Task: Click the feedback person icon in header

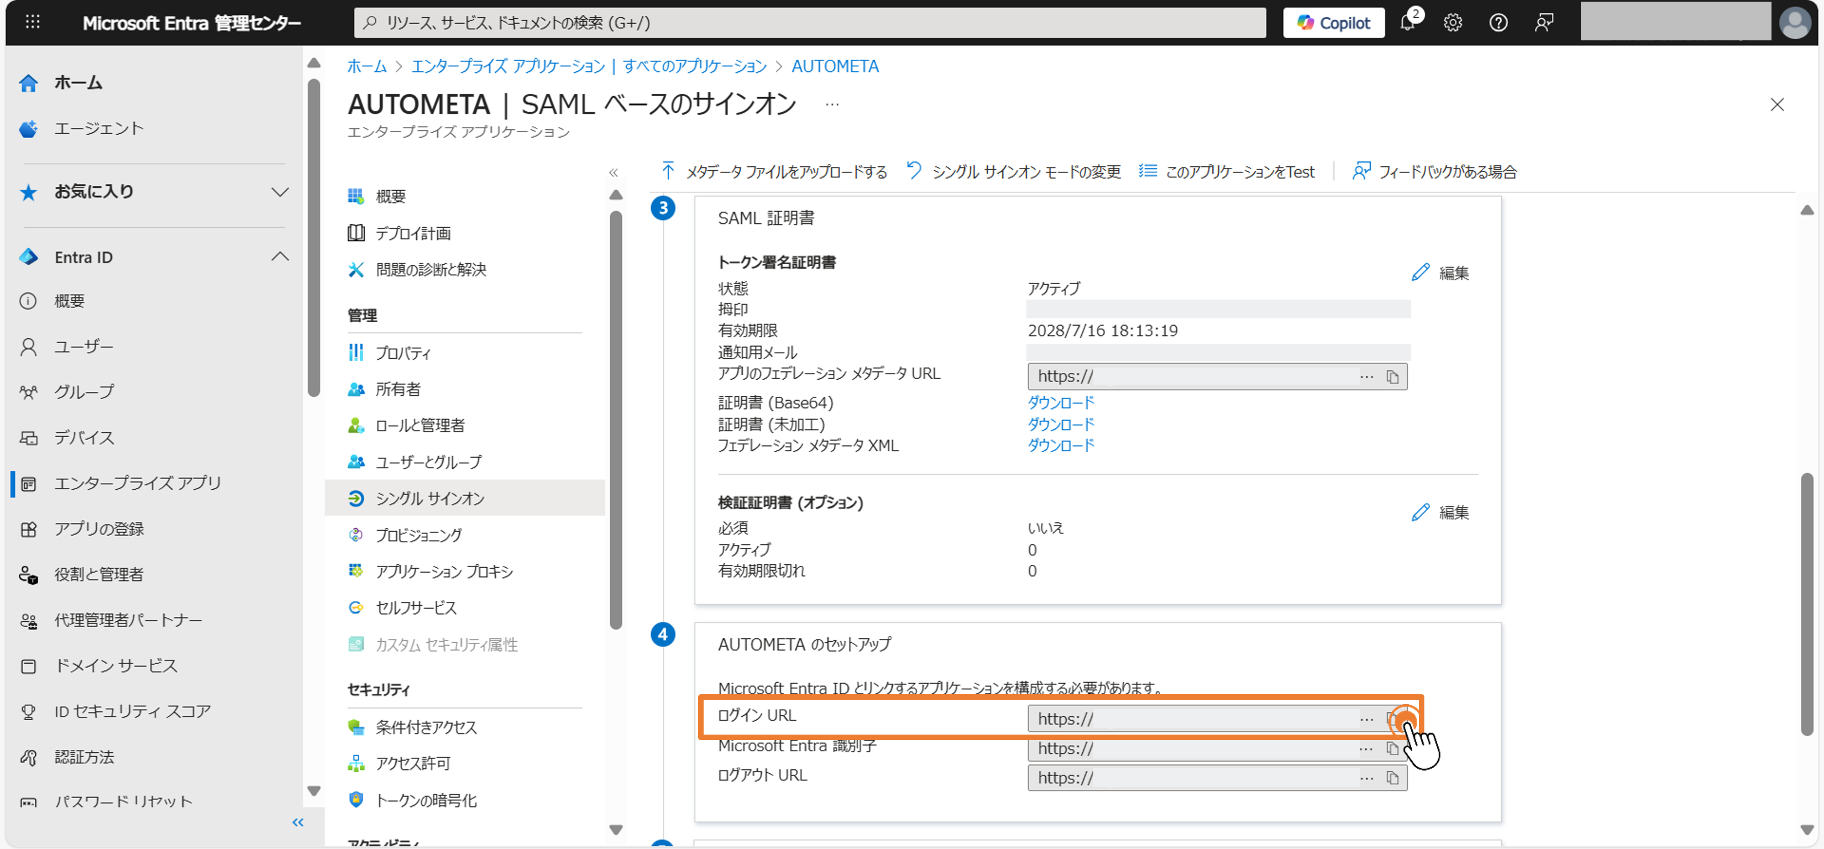Action: [1544, 23]
